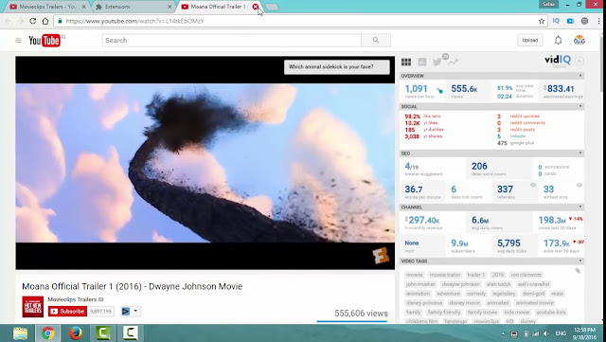
Task: Click the Upload button
Action: [x=530, y=40]
